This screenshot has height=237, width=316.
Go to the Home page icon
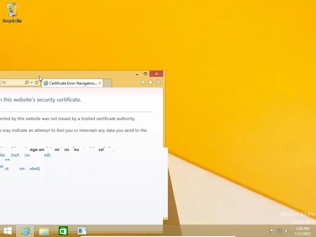143,82
